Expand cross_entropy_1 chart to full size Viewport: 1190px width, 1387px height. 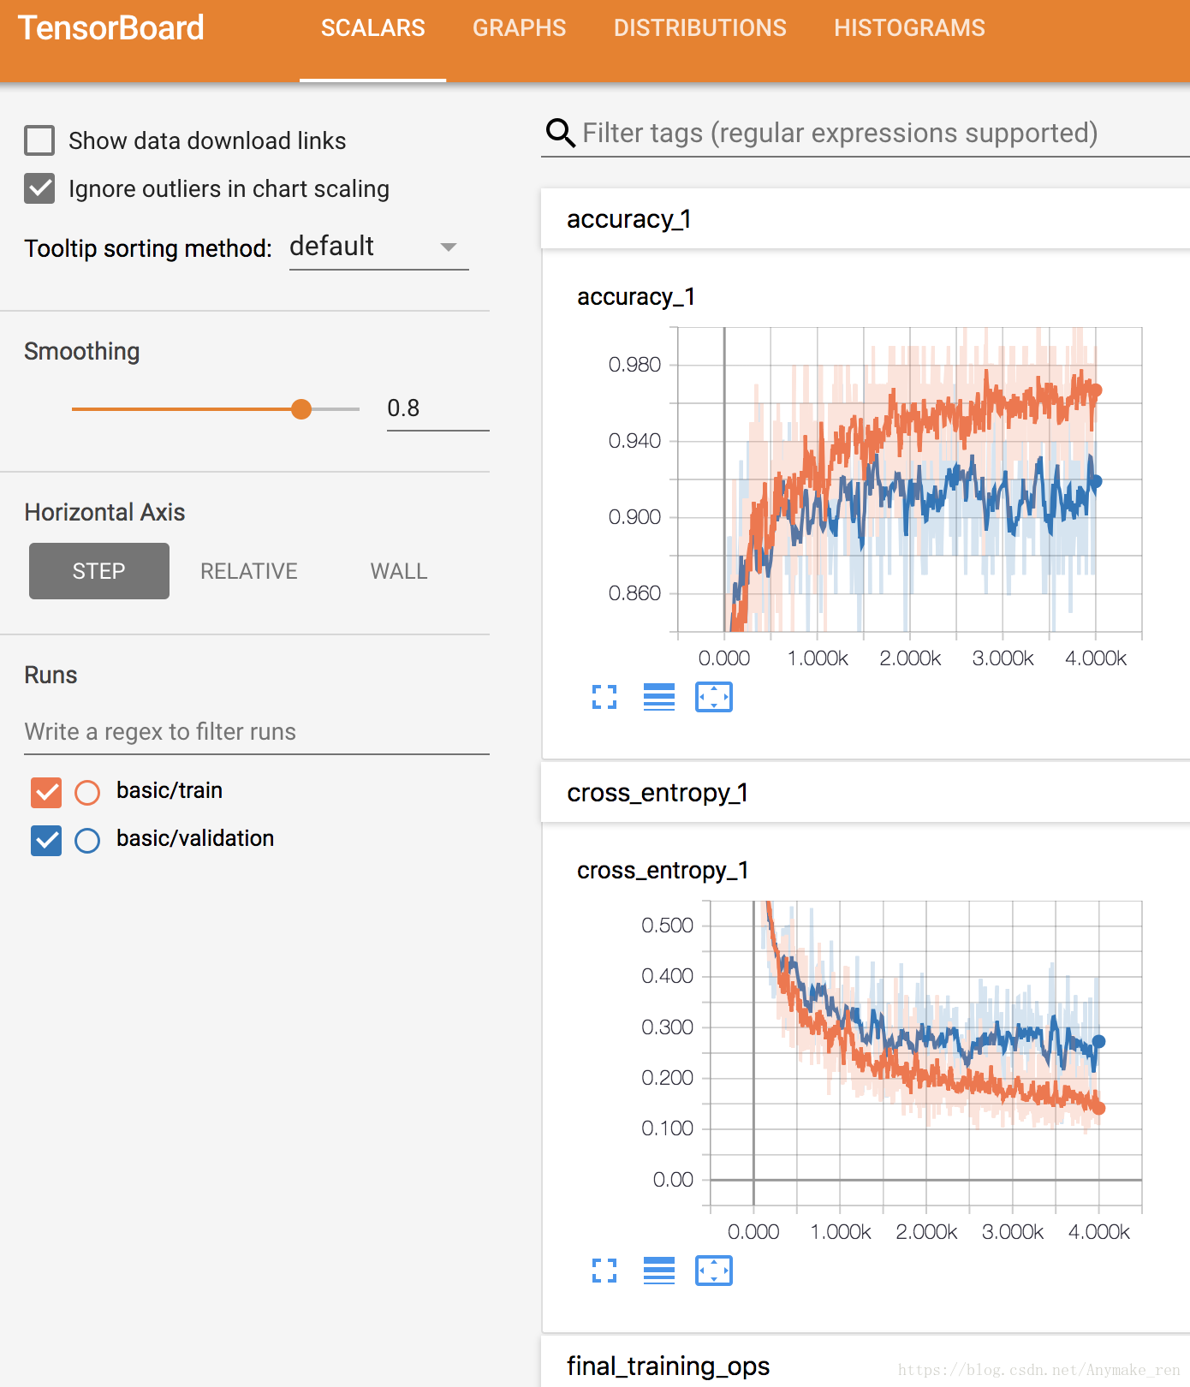604,1271
